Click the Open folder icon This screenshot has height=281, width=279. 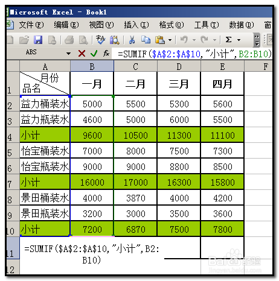click(24, 40)
